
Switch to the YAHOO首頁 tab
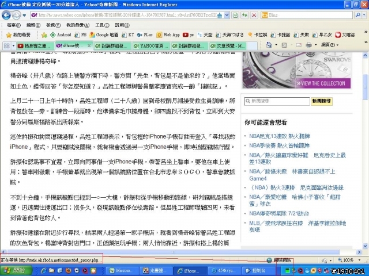point(150,46)
